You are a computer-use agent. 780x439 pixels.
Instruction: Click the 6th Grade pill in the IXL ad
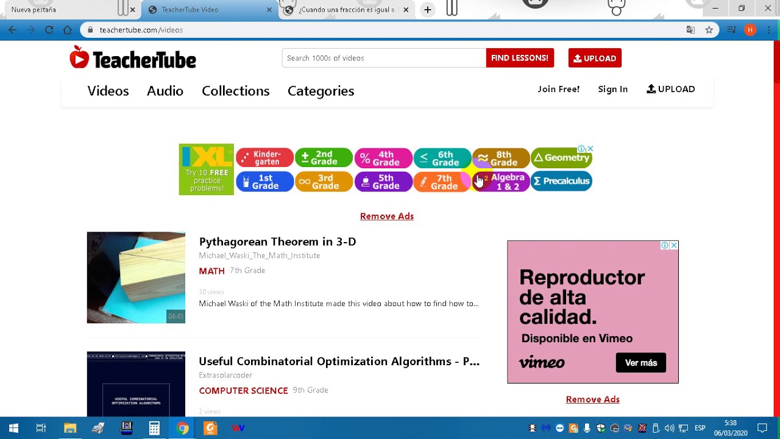pos(442,157)
